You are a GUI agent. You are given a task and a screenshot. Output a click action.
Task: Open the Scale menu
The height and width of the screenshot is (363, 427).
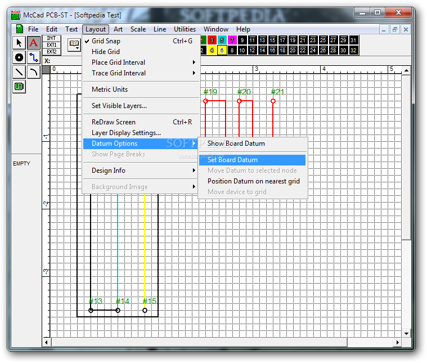(x=138, y=29)
